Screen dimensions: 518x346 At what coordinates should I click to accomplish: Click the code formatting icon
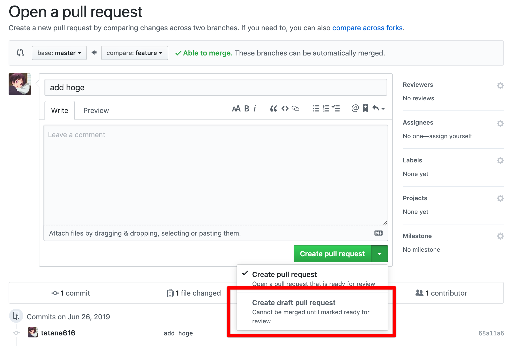[x=285, y=108]
